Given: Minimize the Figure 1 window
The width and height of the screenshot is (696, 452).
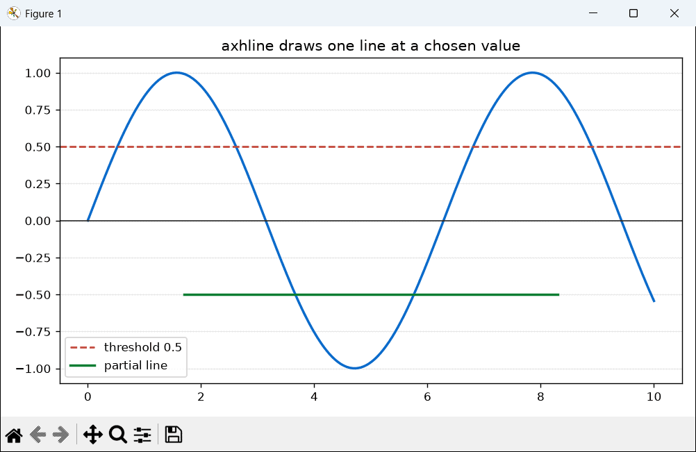Looking at the screenshot, I should coord(593,13).
